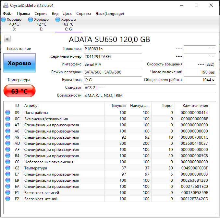The height and width of the screenshot is (218, 220).
Task: Click the status orb of attribute EA
Action: (8, 186)
